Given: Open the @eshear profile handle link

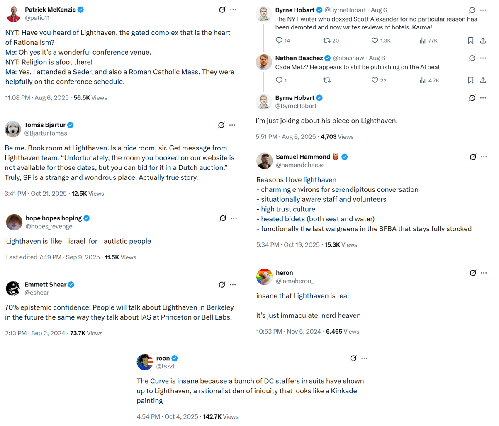Looking at the screenshot, I should tap(37, 293).
